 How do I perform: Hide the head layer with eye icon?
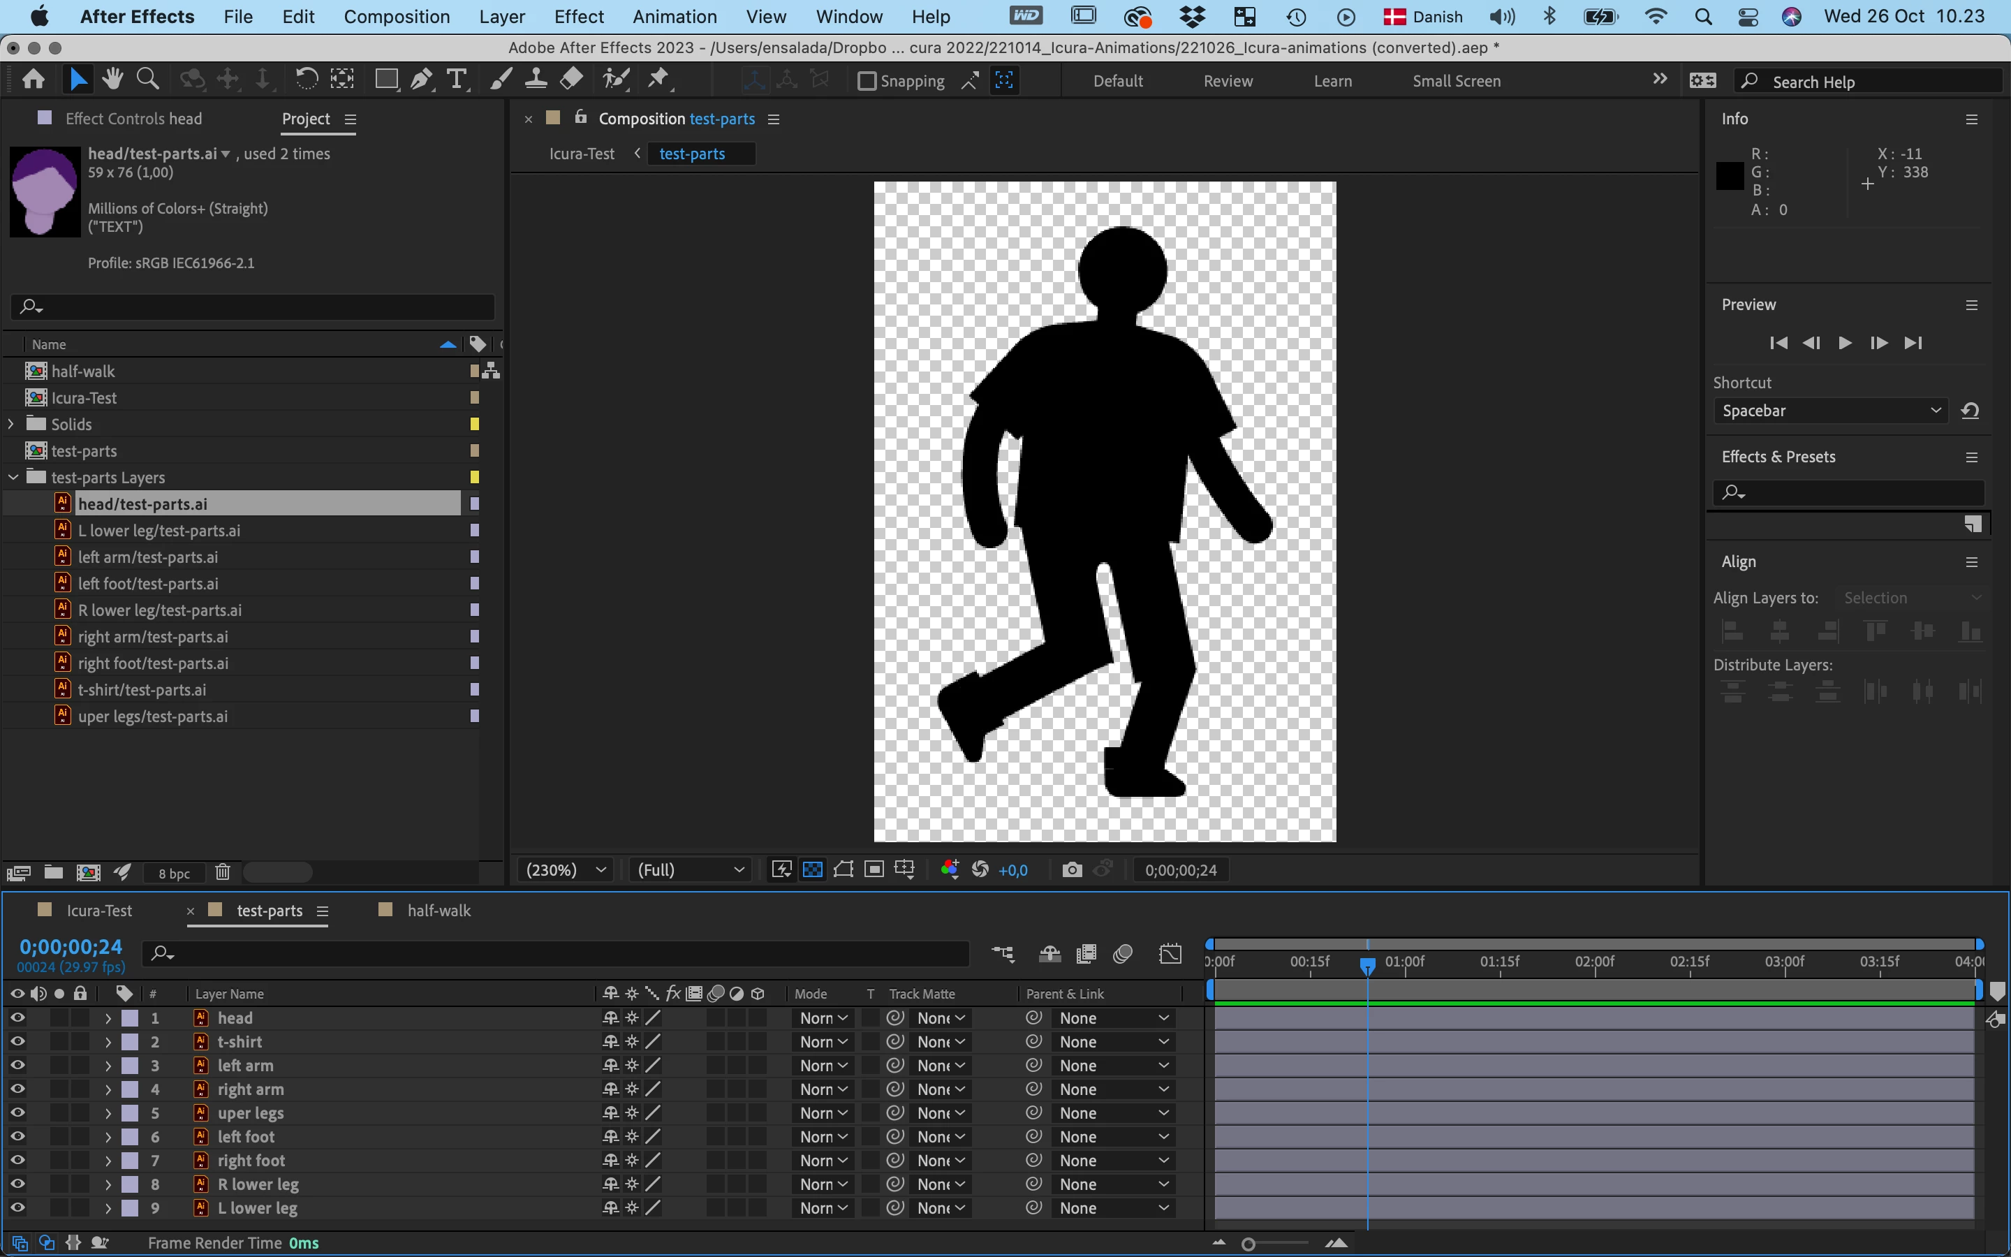[17, 1017]
